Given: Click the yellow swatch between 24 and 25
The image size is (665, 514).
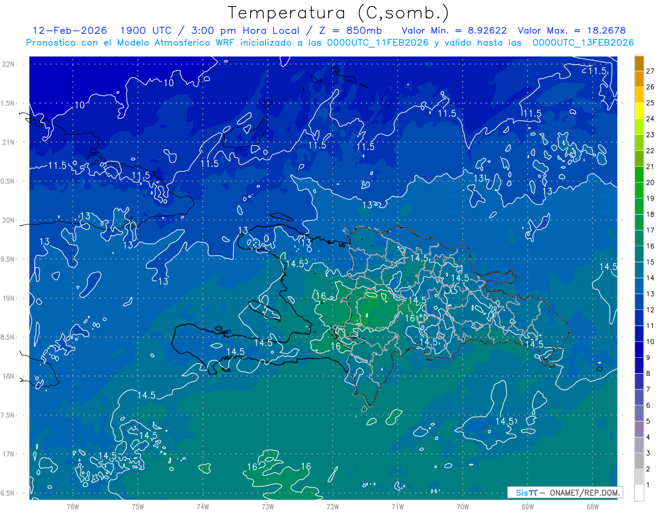Looking at the screenshot, I should point(639,111).
